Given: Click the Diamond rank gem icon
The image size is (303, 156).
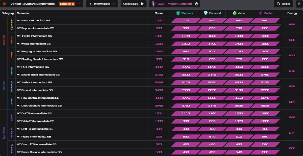Looking at the screenshot, I should point(206,13).
